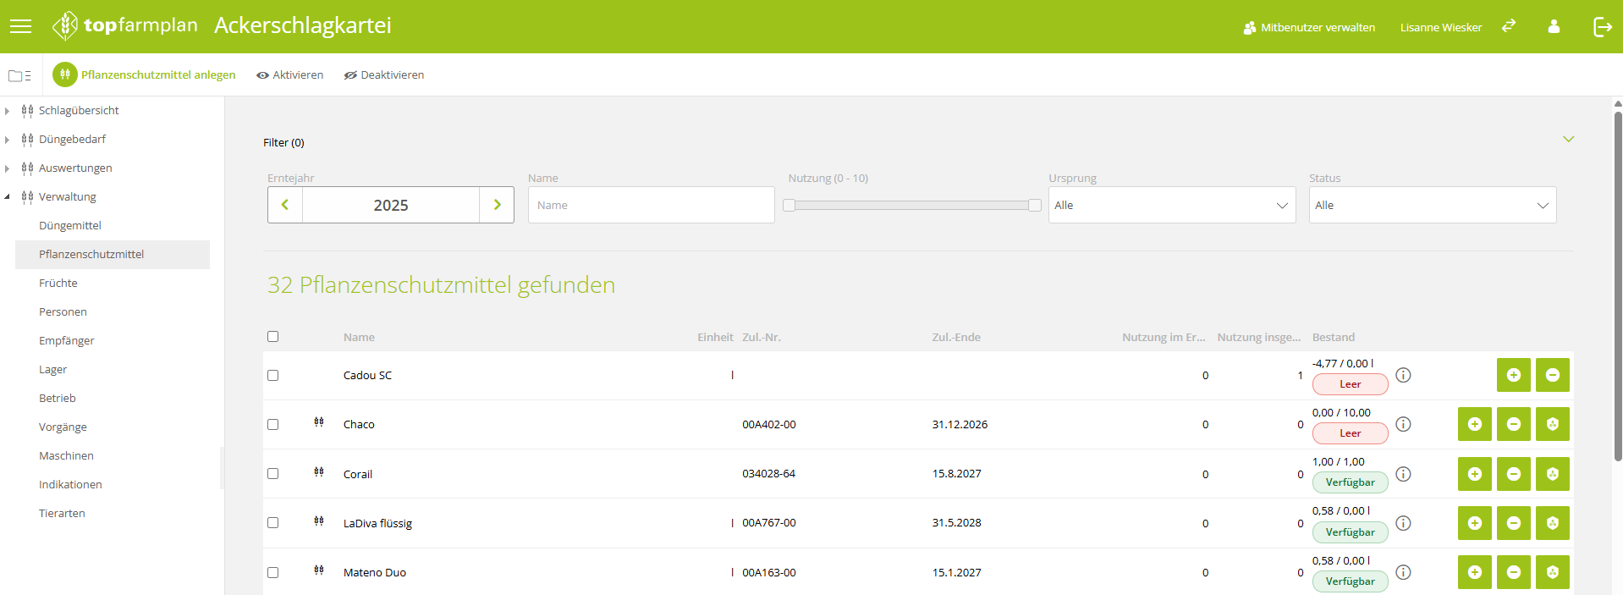Viewport: 1623px width, 595px height.
Task: Reduce stock minus button for Mateno Duo
Action: click(x=1514, y=572)
